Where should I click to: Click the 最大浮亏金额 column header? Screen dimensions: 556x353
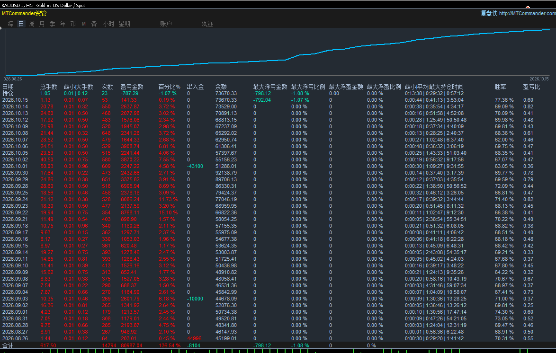(270, 87)
